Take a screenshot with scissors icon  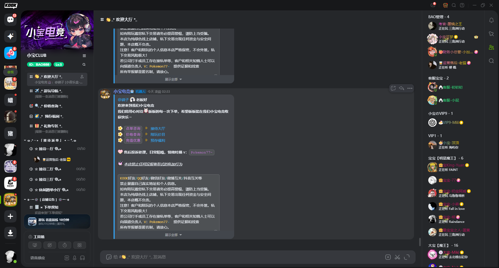(x=397, y=257)
